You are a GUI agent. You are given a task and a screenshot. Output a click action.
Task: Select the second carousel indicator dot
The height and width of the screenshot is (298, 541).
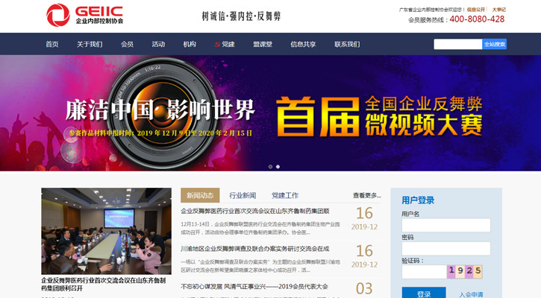(x=278, y=167)
